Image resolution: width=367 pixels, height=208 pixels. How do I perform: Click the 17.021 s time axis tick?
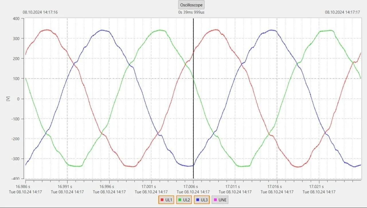pos(319,186)
